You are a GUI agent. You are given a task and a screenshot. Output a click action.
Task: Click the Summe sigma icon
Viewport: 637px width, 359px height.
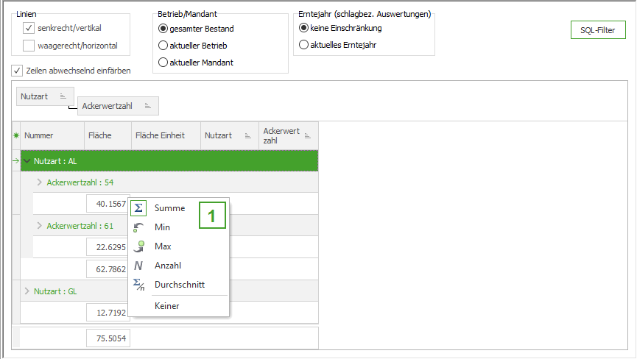tap(139, 208)
